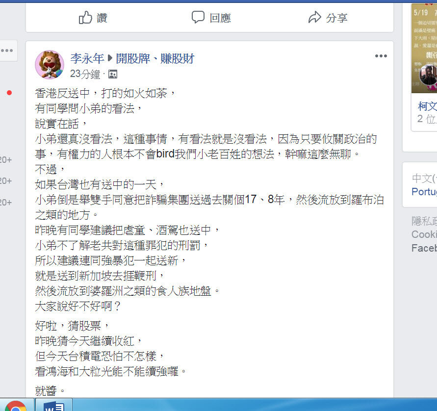Click the 5/19 event thumbnail
Image resolution: width=437 pixels, height=411 pixels.
click(424, 48)
